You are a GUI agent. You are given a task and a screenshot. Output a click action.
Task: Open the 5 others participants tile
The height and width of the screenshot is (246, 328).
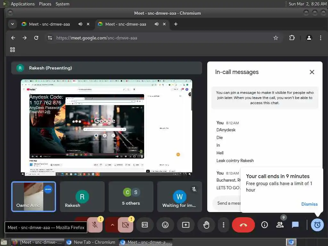tap(131, 197)
